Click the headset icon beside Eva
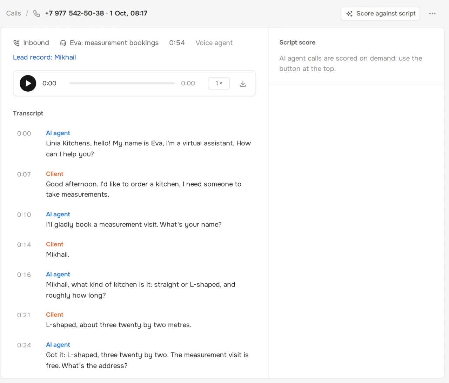 click(63, 43)
